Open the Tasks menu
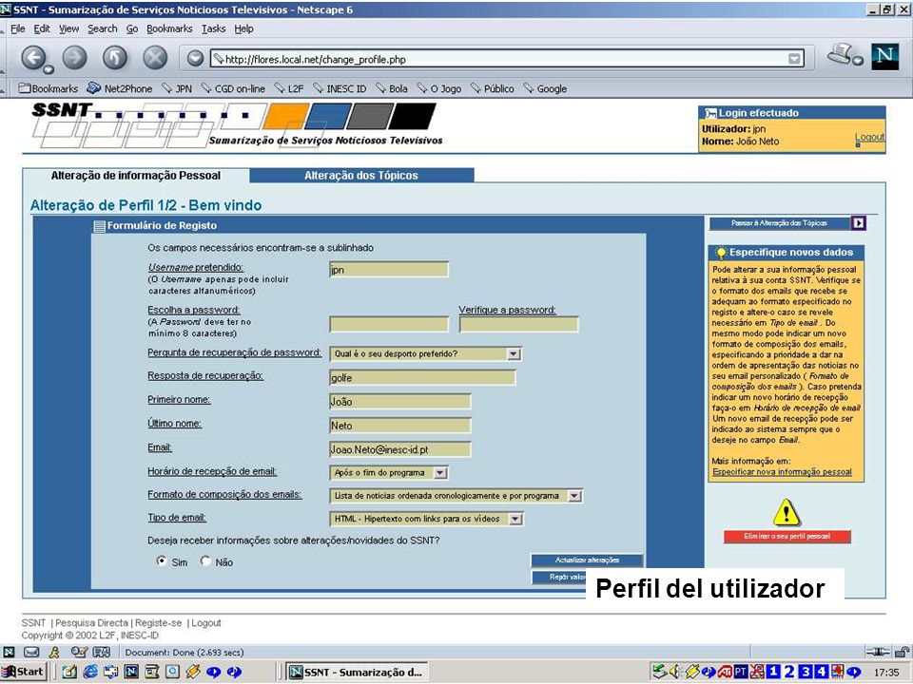This screenshot has width=913, height=684. coord(213,28)
